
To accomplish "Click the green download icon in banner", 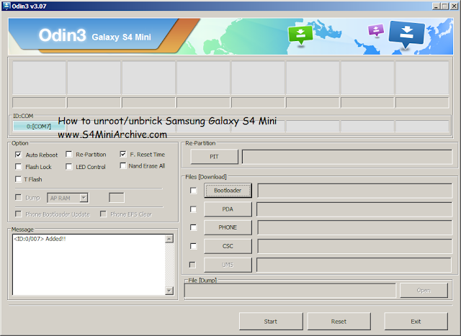I will tap(300, 35).
